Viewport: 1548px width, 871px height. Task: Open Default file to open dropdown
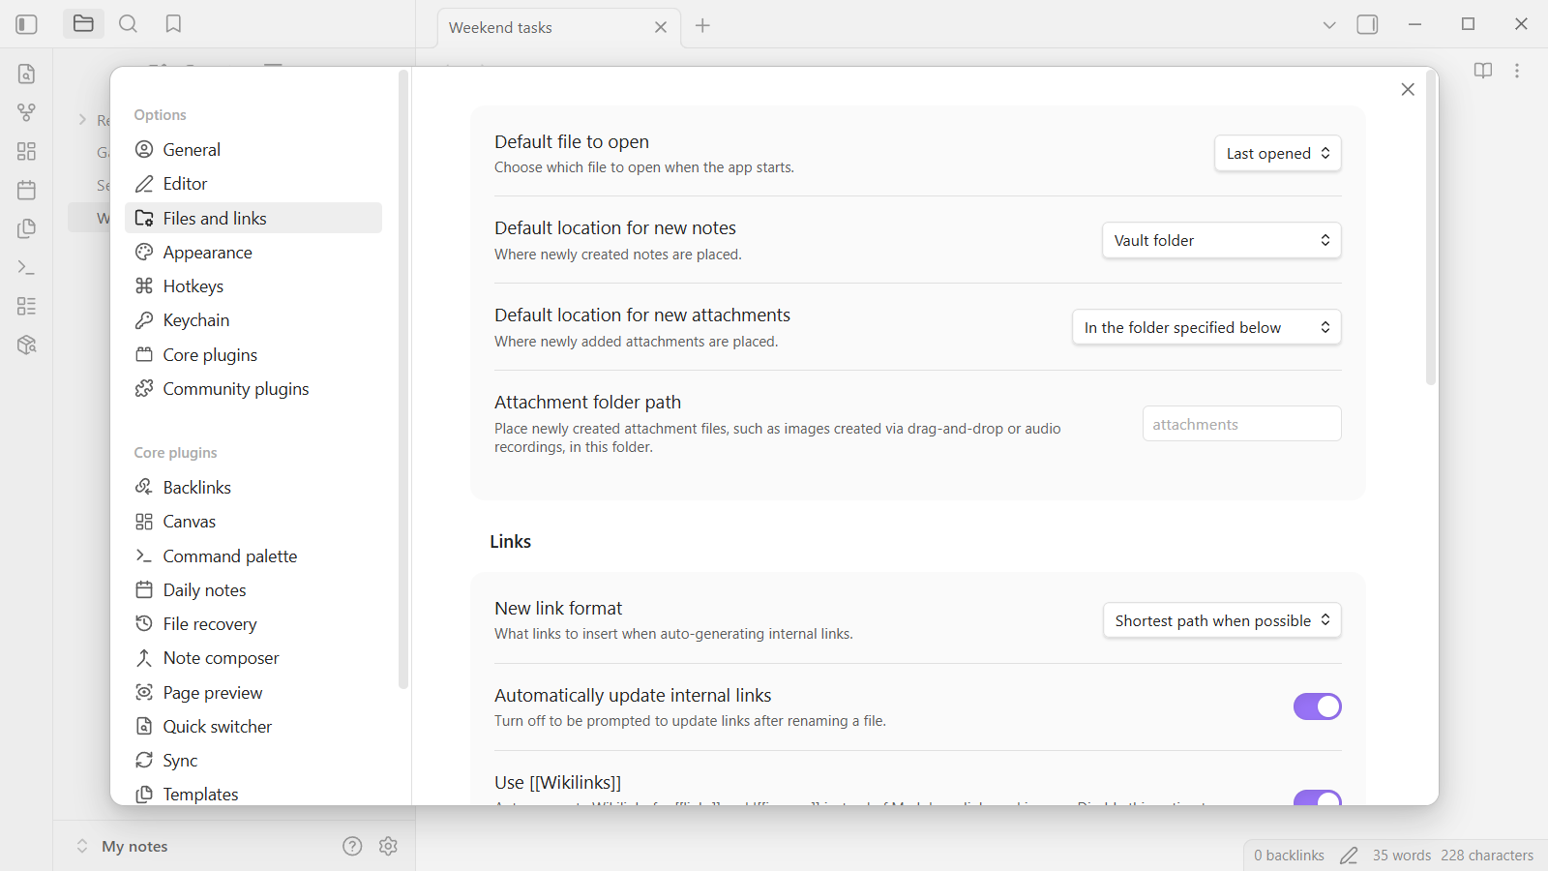pyautogui.click(x=1278, y=153)
